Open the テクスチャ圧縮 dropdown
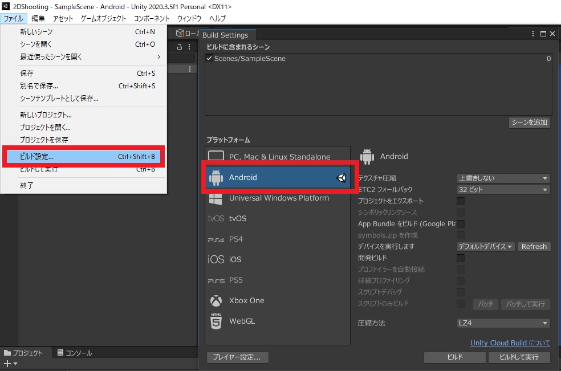This screenshot has height=371, width=561. click(x=503, y=178)
